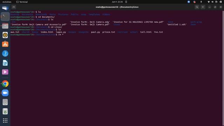
Task: Click 'lagos.py' in the listing
Action: tap(61, 32)
